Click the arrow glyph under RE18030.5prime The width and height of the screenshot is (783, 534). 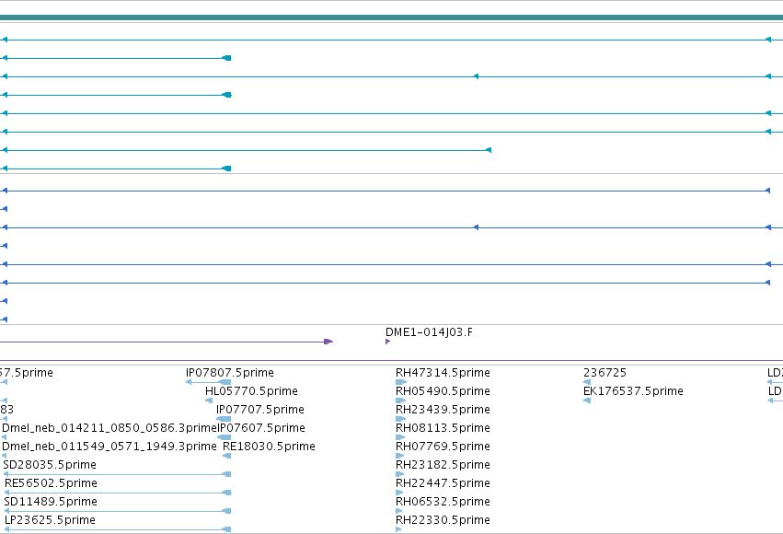click(226, 456)
